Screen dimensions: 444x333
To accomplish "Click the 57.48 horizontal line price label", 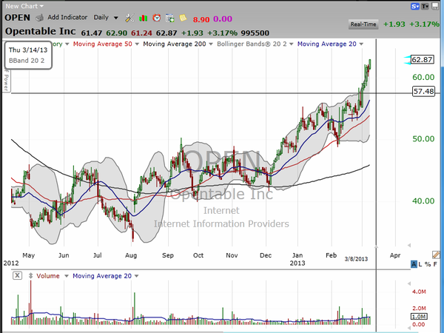I will click(x=423, y=92).
